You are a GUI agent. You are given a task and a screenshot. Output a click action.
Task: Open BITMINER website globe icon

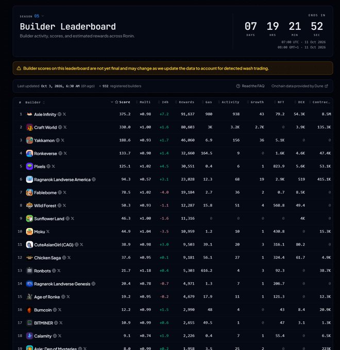tap(56, 323)
